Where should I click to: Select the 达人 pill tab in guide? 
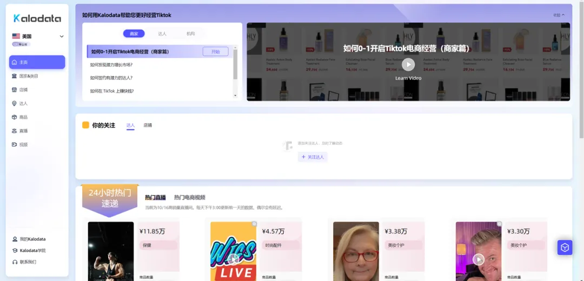pyautogui.click(x=162, y=34)
